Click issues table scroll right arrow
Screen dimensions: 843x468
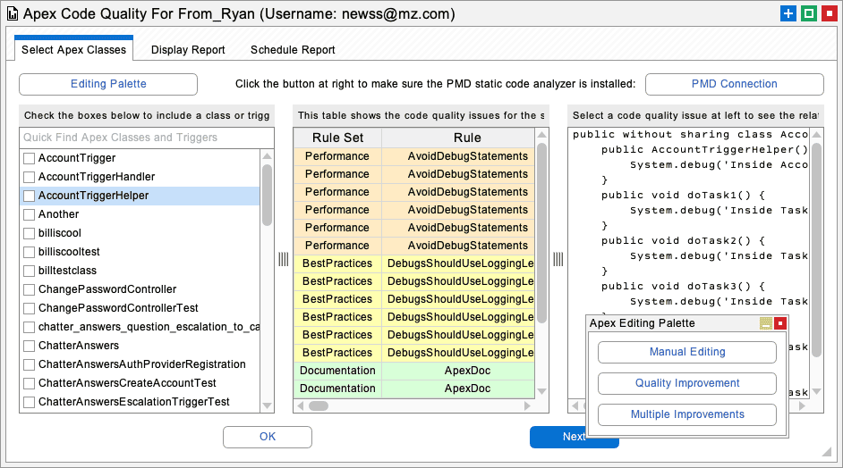click(527, 405)
